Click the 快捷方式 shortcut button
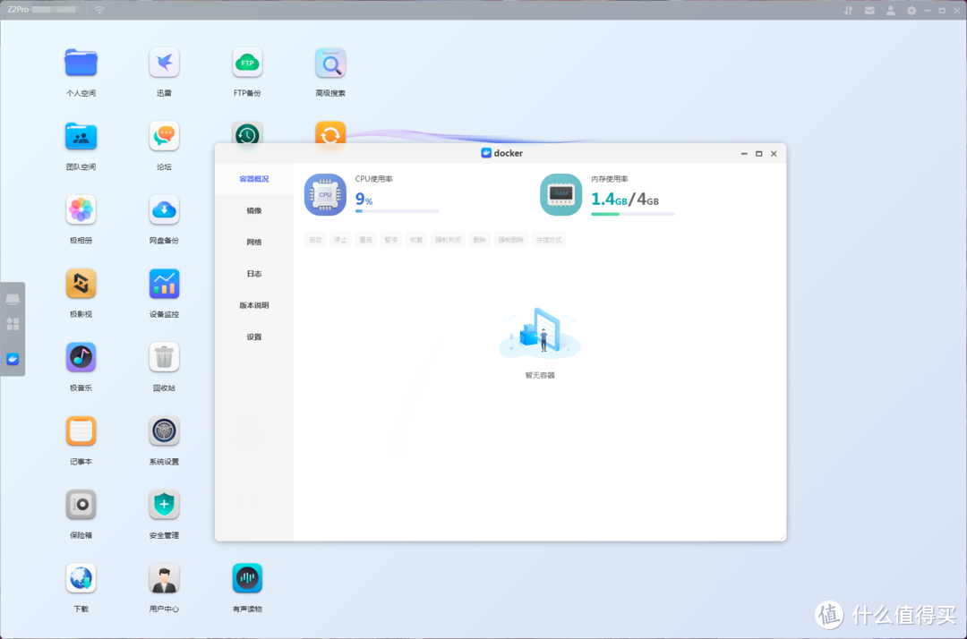The height and width of the screenshot is (639, 967). point(549,240)
